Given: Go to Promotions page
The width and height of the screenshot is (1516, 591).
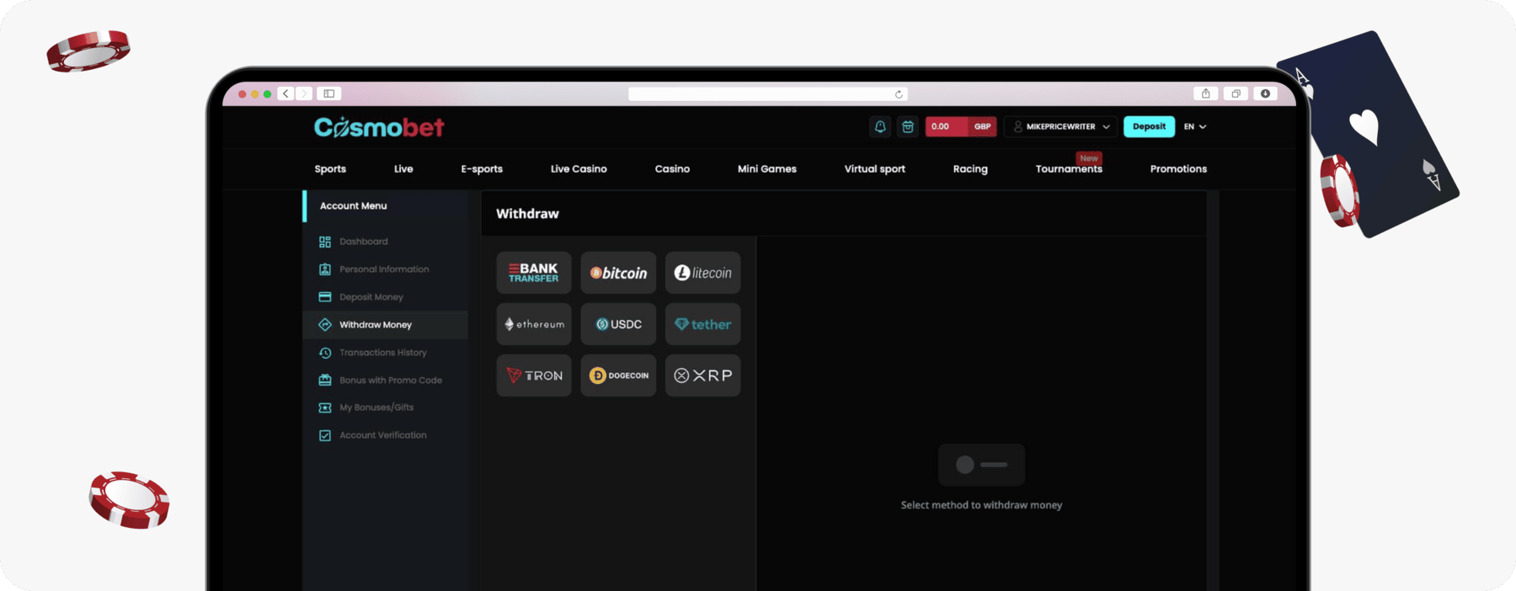Looking at the screenshot, I should coord(1178,169).
